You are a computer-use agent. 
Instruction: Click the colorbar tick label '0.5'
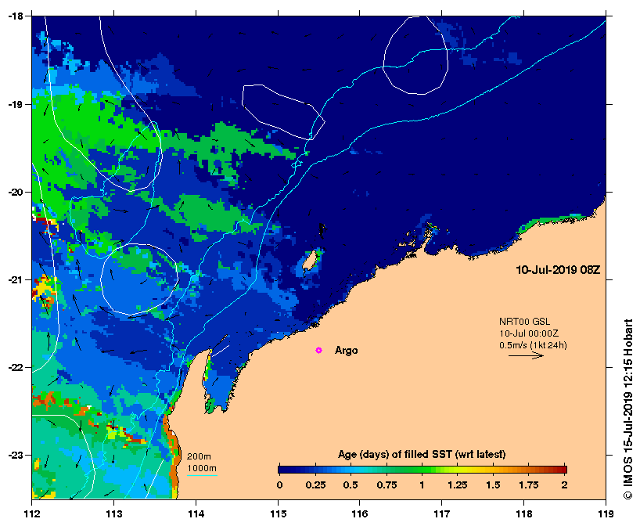point(351,485)
